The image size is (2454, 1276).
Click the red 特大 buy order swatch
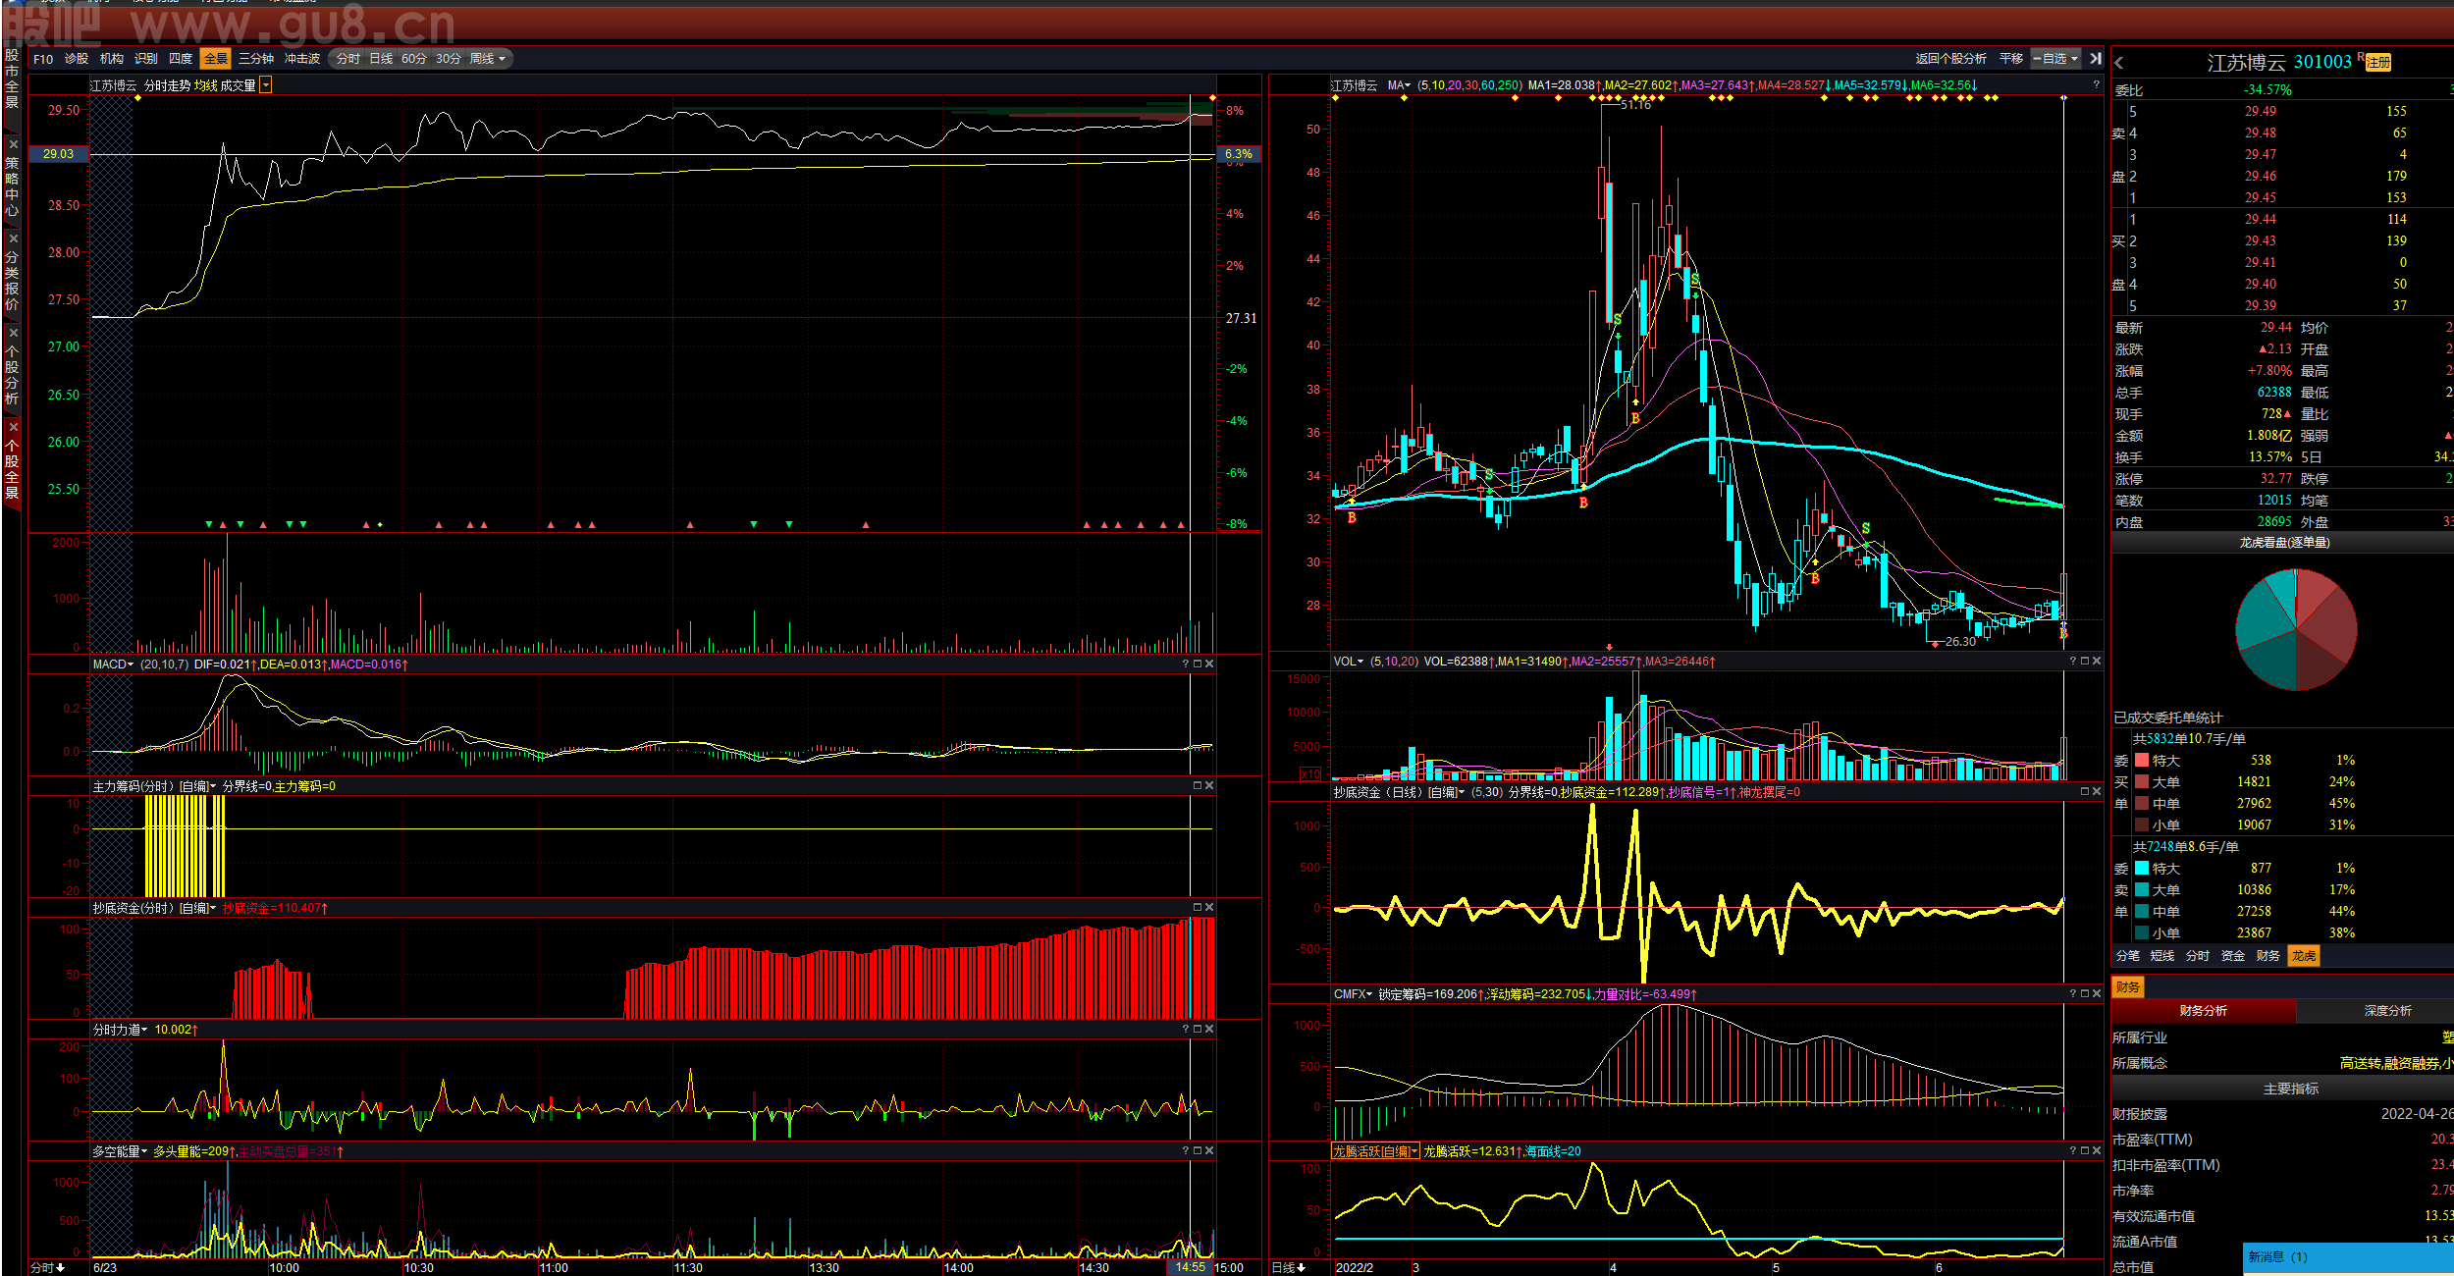(x=2142, y=760)
